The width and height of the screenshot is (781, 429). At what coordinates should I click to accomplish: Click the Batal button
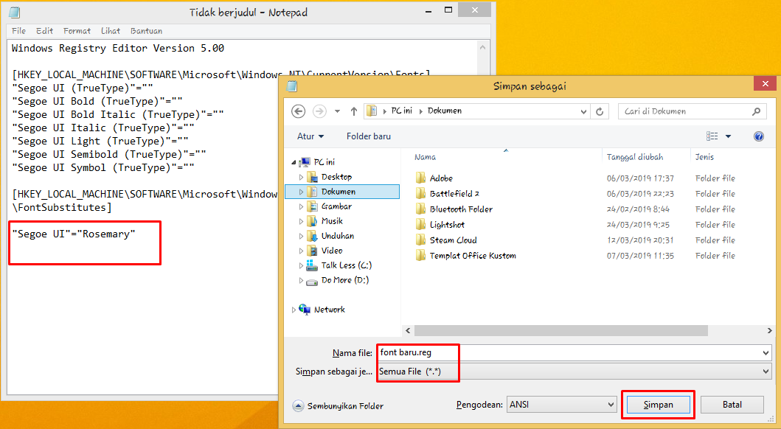[732, 405]
